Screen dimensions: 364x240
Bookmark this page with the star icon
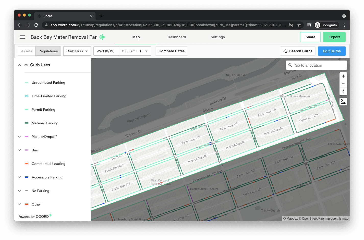tap(299, 25)
